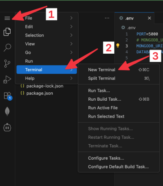Open the Copilot robot icon

click(7, 127)
